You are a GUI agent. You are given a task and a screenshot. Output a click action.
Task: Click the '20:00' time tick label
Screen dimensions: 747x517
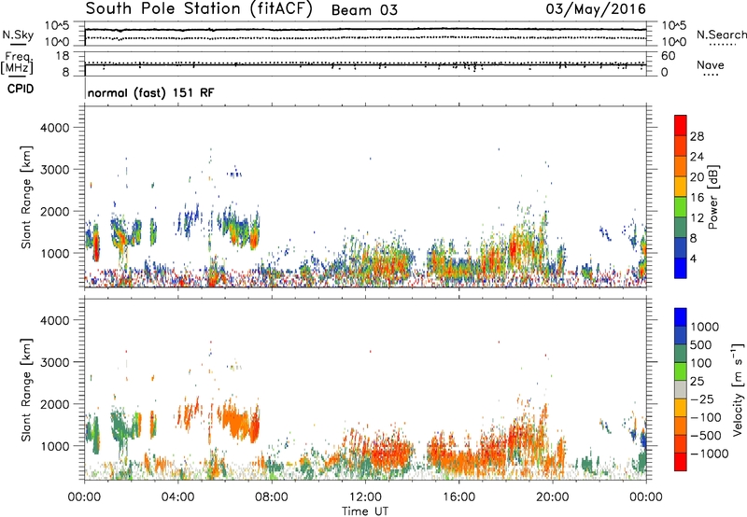(552, 497)
